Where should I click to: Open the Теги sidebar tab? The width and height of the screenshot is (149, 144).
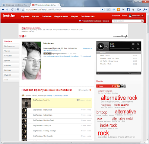pos(11,80)
